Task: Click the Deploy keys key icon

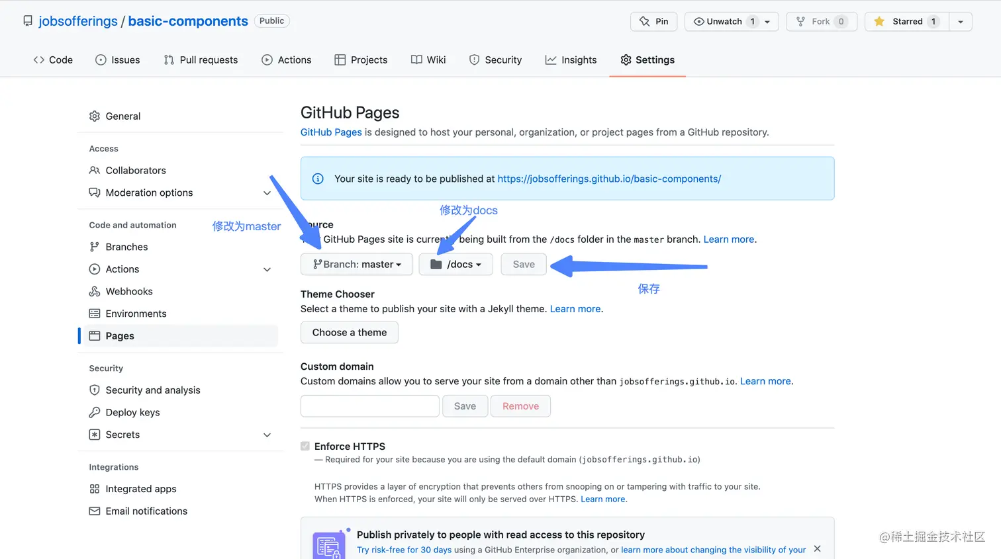Action: coord(95,412)
